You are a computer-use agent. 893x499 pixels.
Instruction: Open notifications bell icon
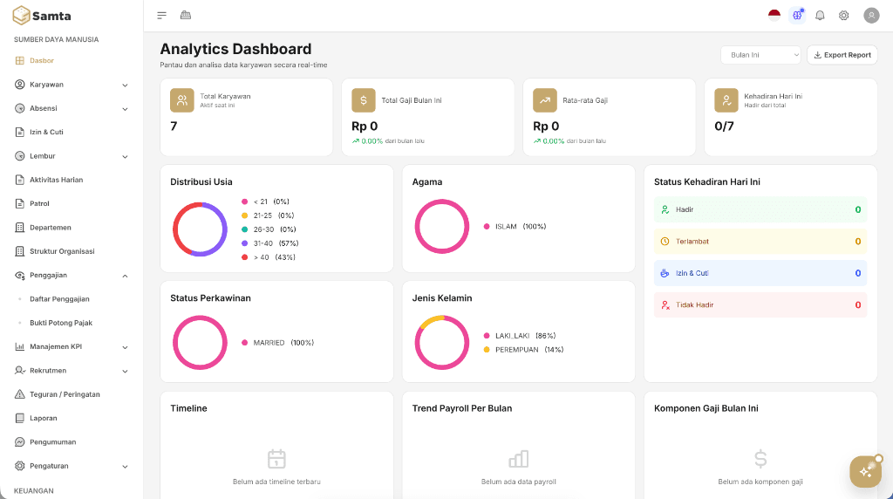pyautogui.click(x=820, y=16)
